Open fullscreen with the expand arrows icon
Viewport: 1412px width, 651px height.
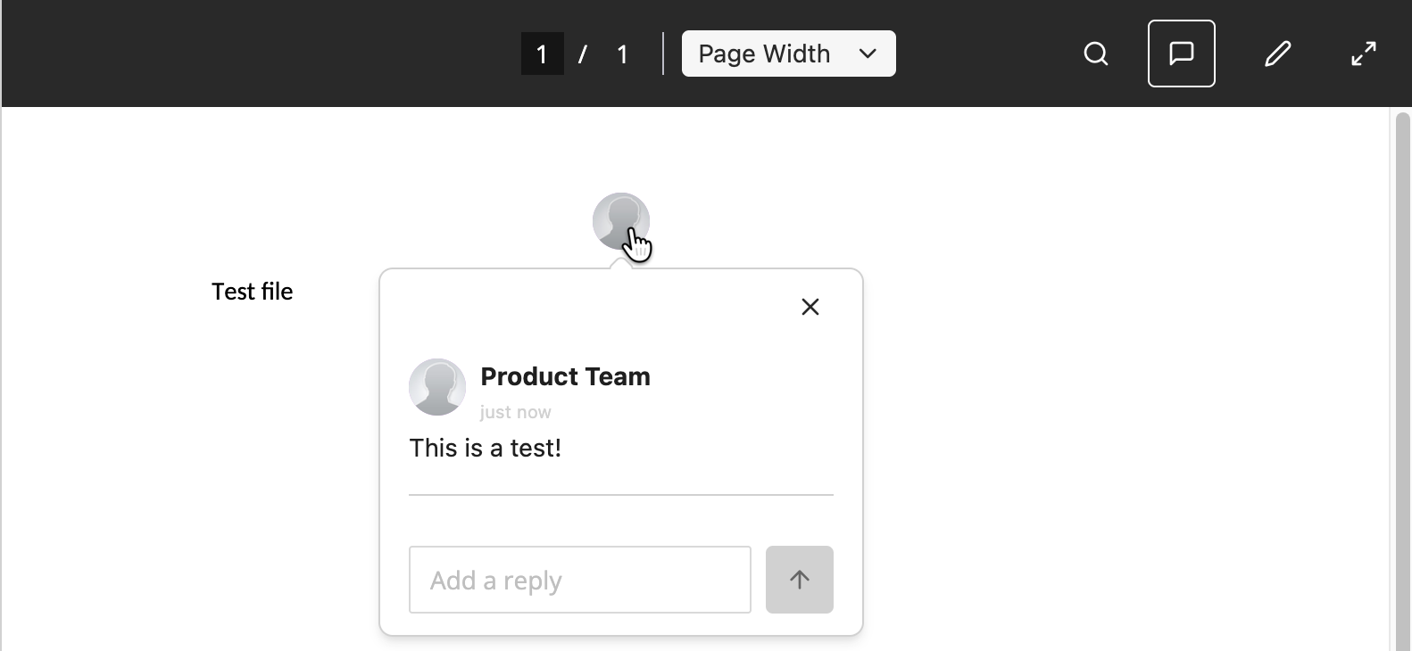pos(1363,54)
